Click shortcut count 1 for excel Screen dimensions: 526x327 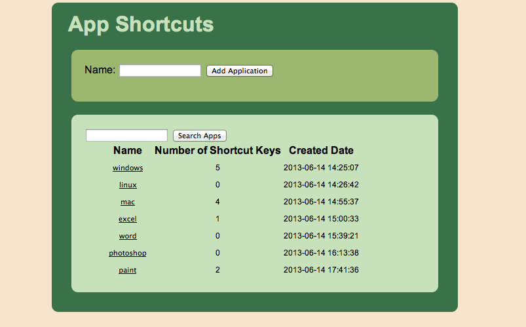point(217,219)
